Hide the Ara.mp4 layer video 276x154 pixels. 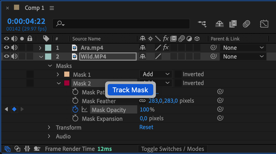(6, 48)
